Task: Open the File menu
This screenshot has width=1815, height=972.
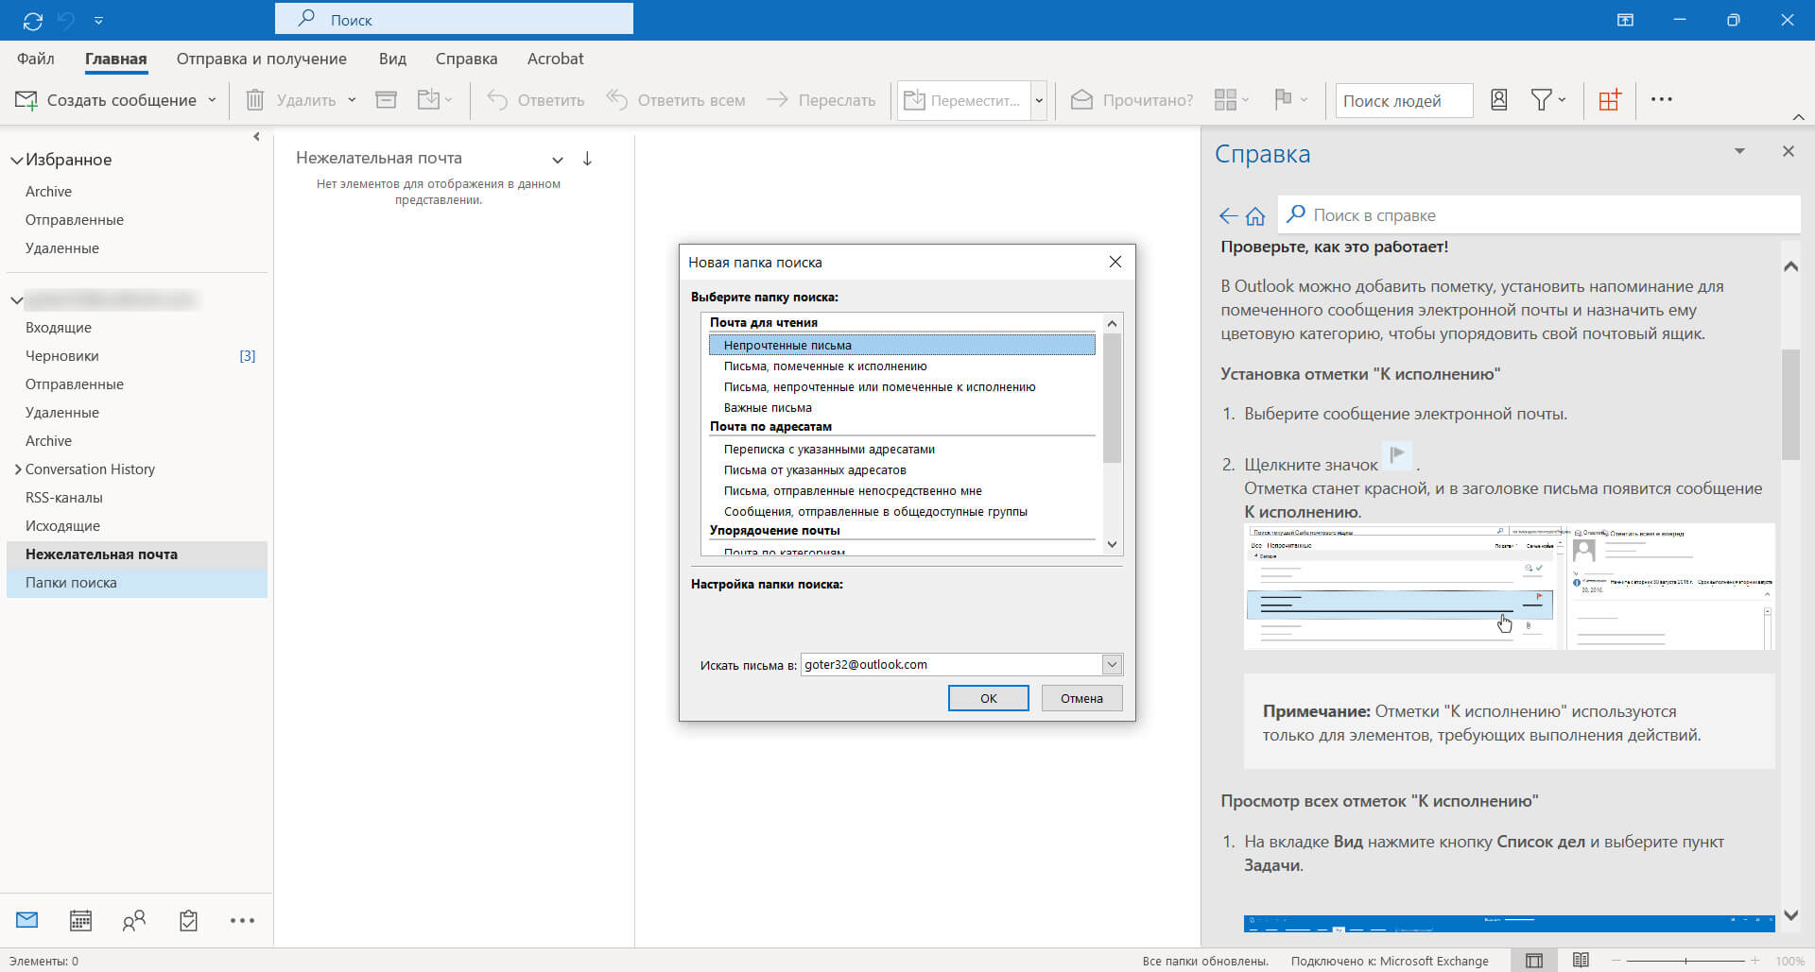Action: click(x=36, y=59)
